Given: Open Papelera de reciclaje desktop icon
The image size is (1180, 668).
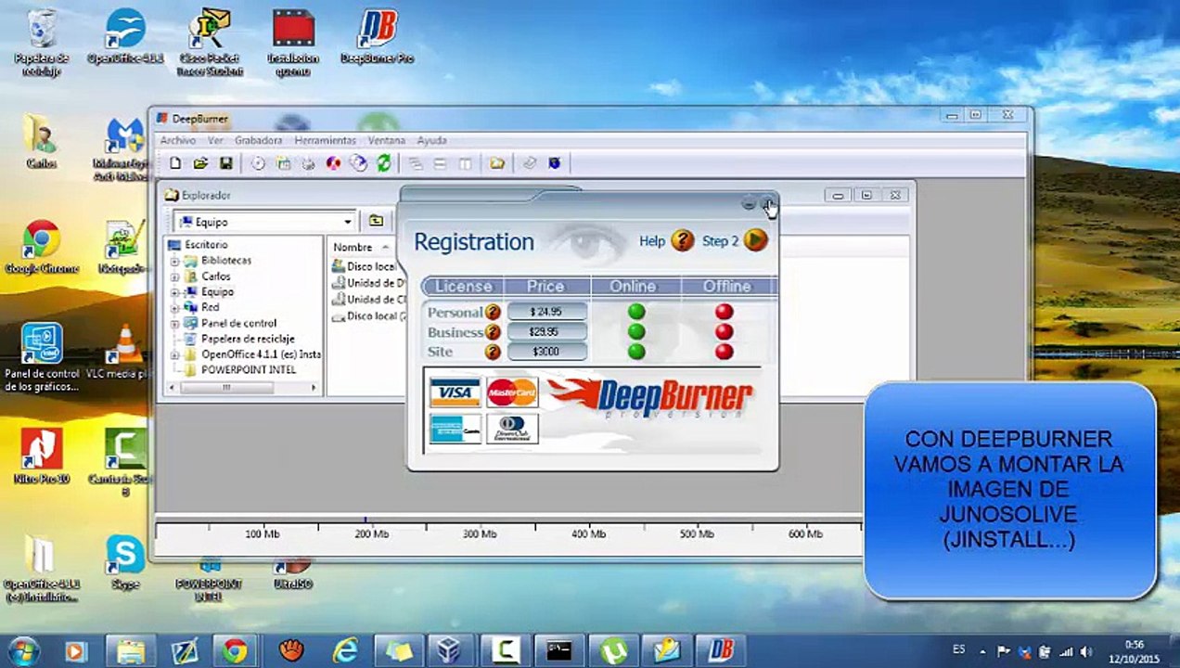Looking at the screenshot, I should 42,42.
